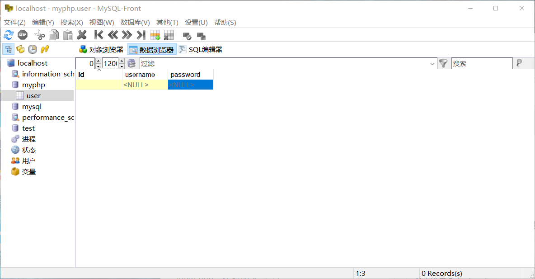
Task: Click the previous records double-arrow
Action: coord(113,35)
